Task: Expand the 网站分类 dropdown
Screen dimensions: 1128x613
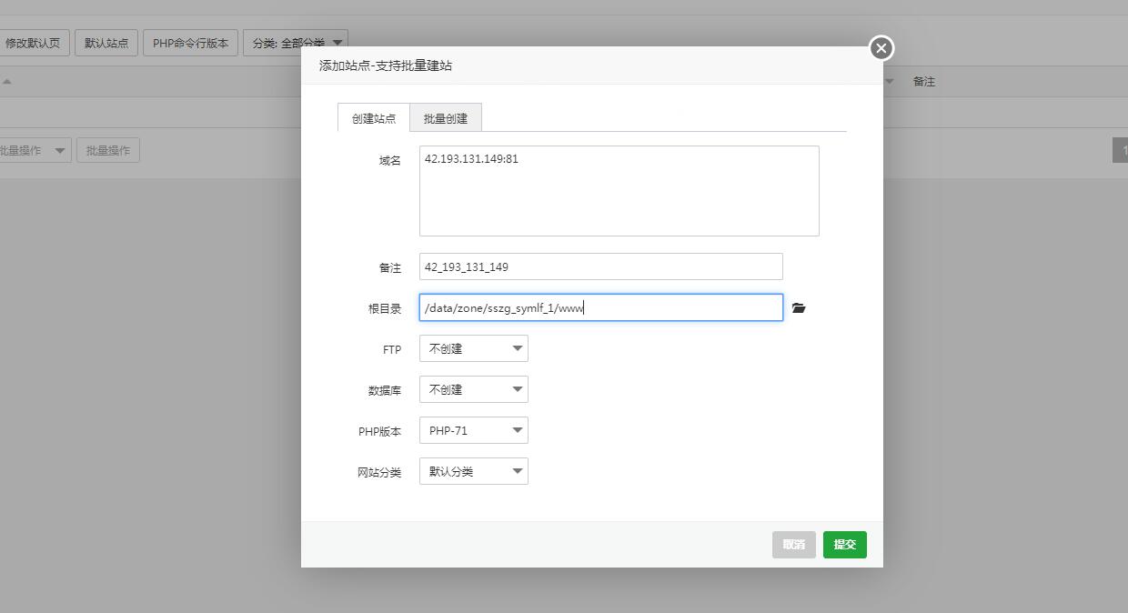Action: [473, 471]
